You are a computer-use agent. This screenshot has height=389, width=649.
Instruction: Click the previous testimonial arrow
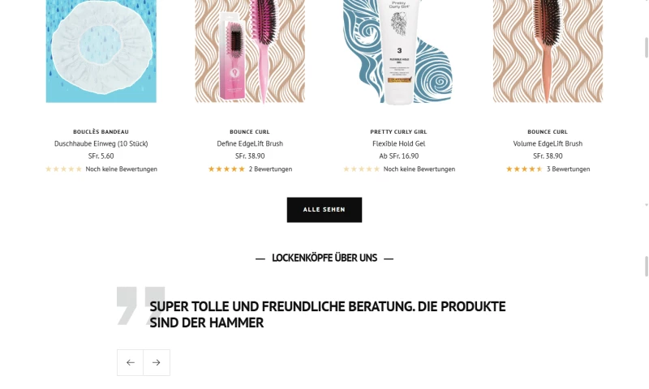[130, 362]
